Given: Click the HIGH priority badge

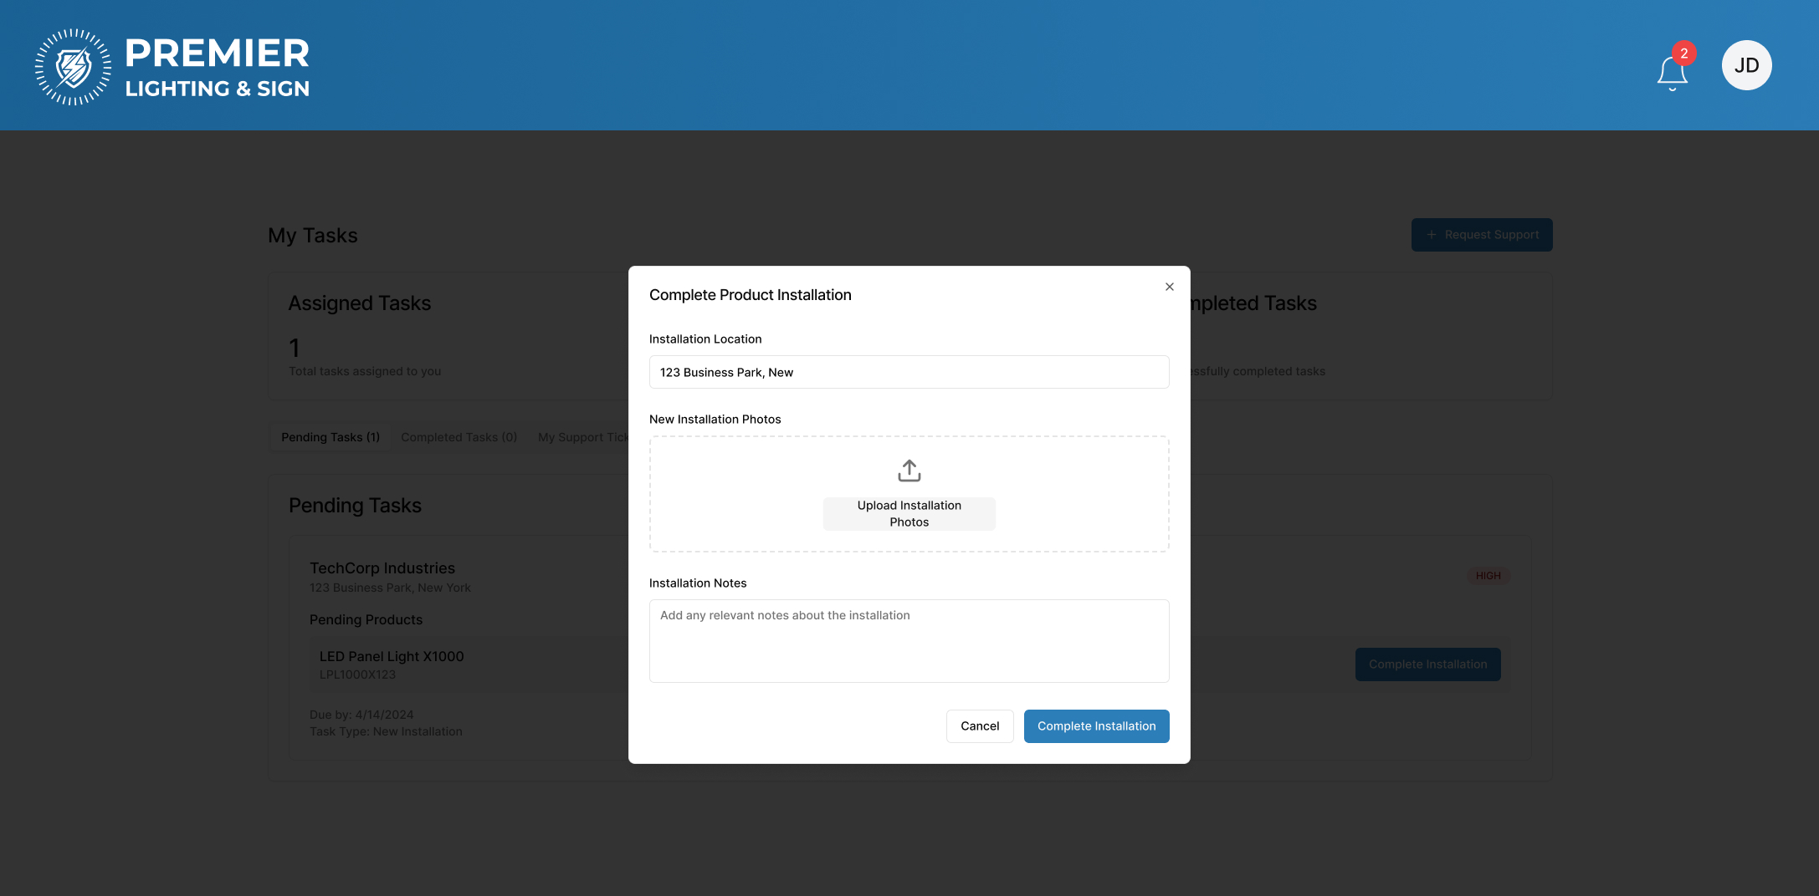Looking at the screenshot, I should 1488,576.
